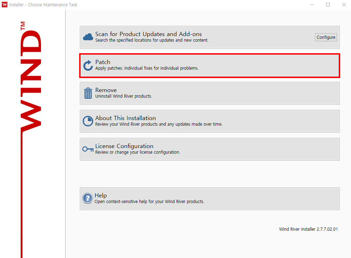351x258 pixels.
Task: Click the About This Installation clock icon
Action: (88, 121)
